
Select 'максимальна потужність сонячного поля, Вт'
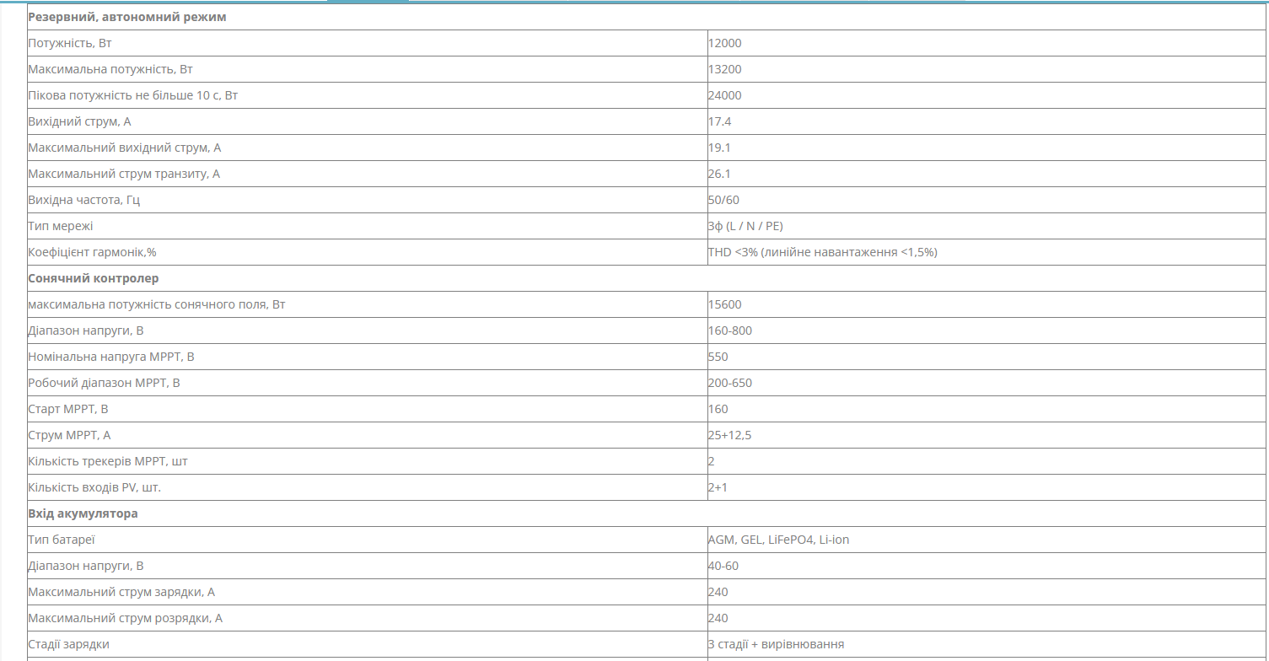[x=157, y=304]
